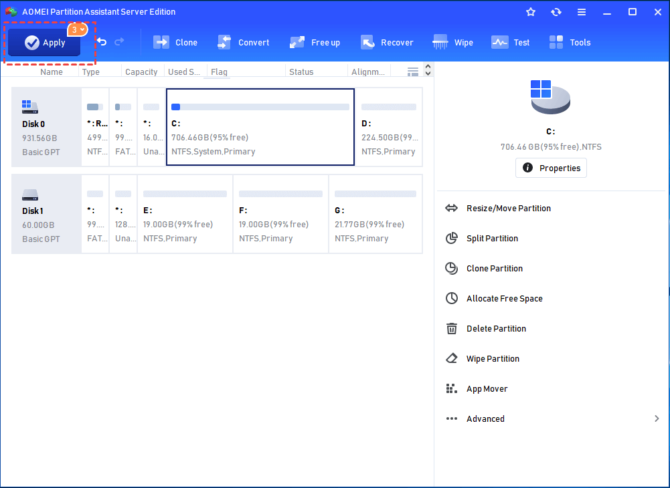Viewport: 670px width, 488px height.
Task: Redo the operation
Action: [x=119, y=41]
